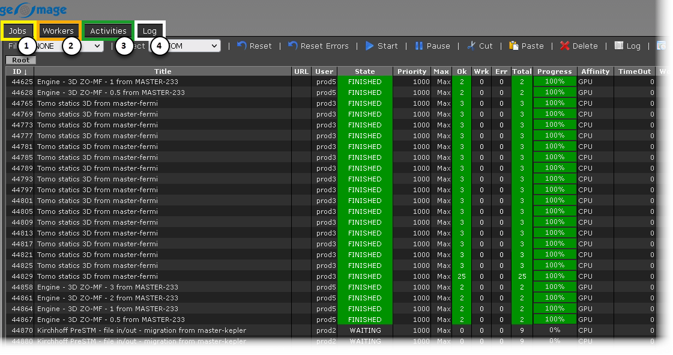Image resolution: width=673 pixels, height=355 pixels.
Task: Paste a job into the queue
Action: [x=525, y=46]
